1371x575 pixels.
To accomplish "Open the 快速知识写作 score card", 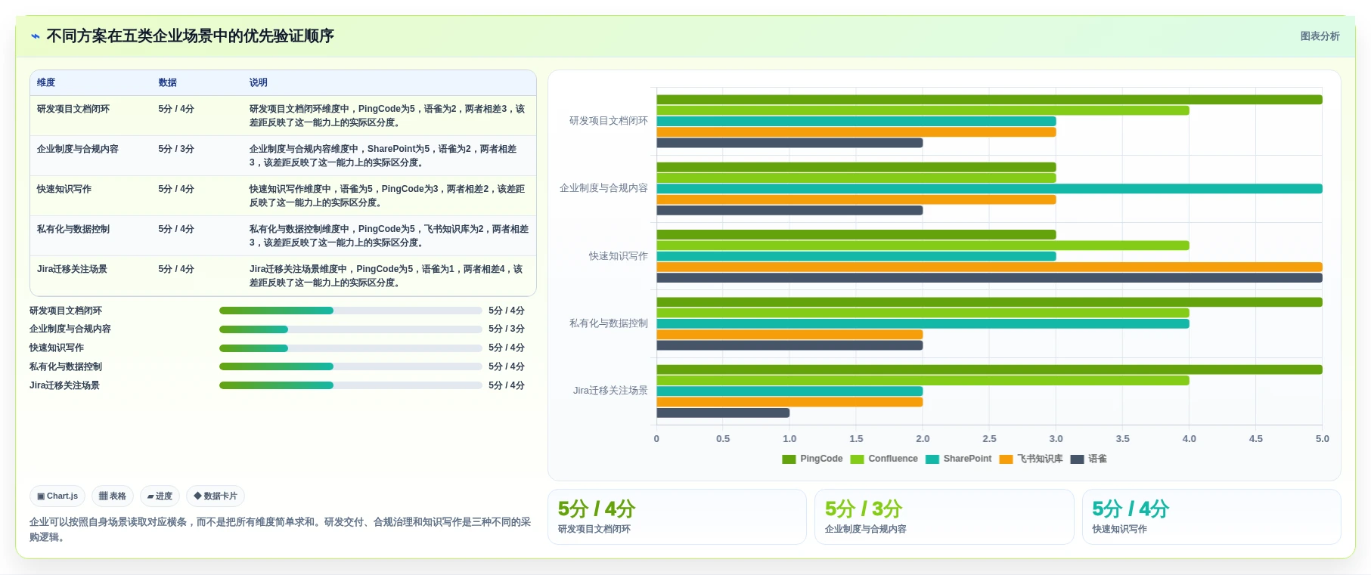I will pos(1211,517).
